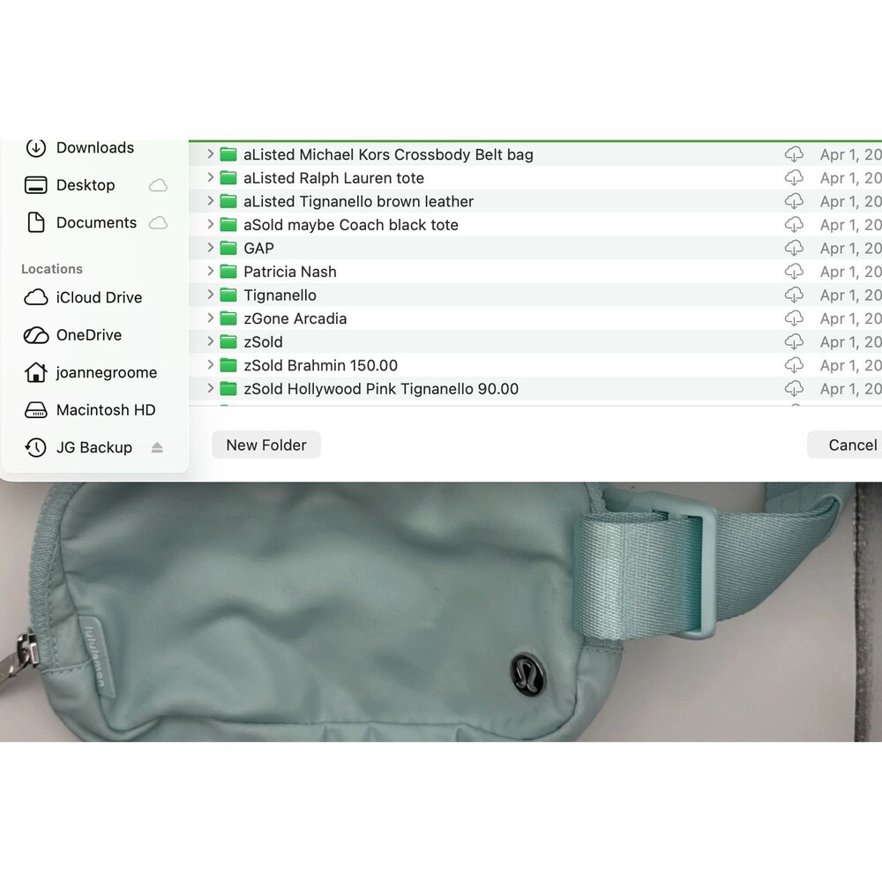Select aSold maybe Coach black tote name
The height and width of the screenshot is (882, 882).
351,225
